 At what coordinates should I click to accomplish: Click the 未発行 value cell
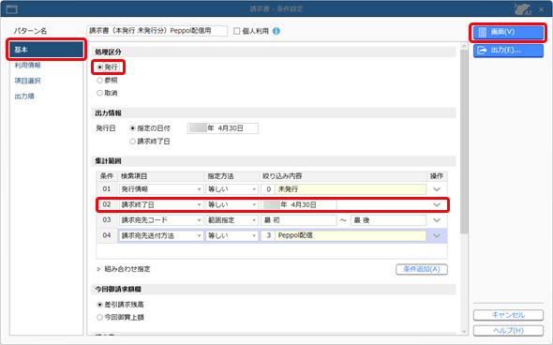351,189
